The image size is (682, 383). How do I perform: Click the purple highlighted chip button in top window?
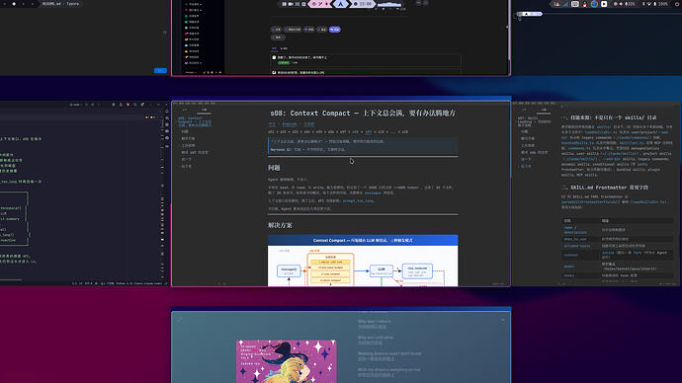(335, 30)
